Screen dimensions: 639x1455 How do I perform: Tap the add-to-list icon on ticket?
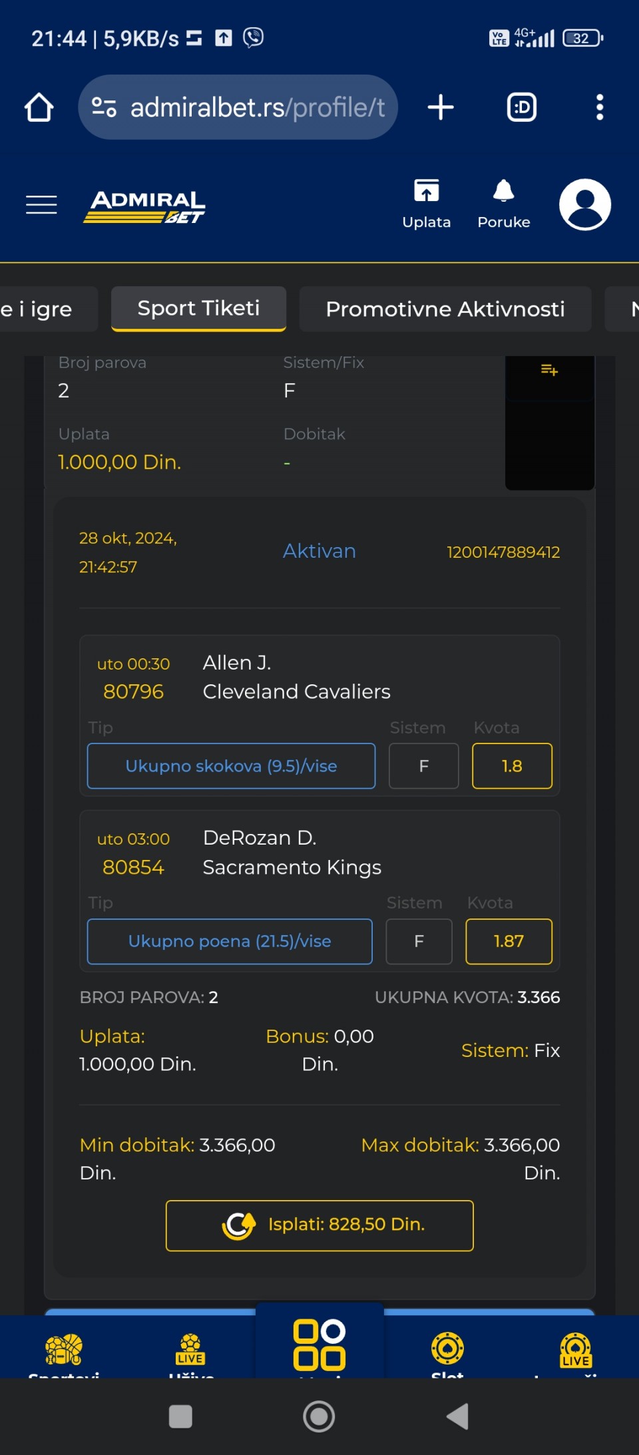point(549,369)
